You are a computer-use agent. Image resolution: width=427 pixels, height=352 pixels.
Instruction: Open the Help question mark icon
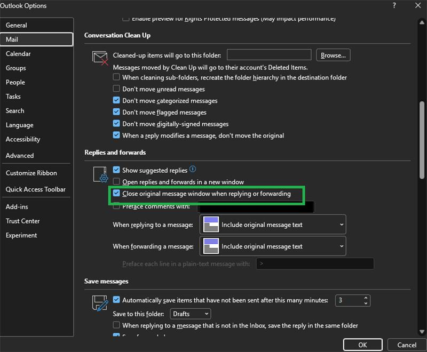pos(394,5)
